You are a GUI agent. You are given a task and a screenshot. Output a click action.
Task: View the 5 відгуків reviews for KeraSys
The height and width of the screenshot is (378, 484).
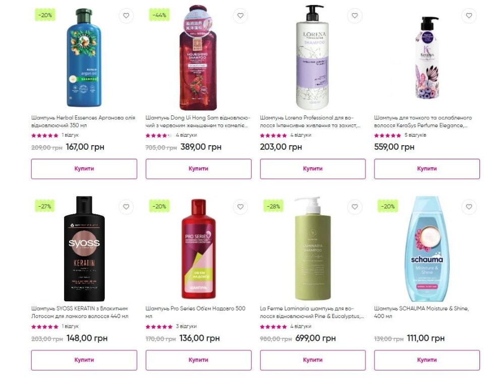[x=415, y=135]
